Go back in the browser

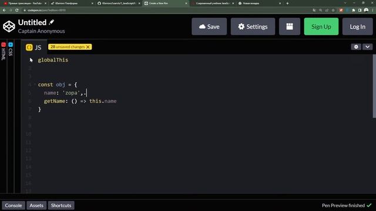pyautogui.click(x=4, y=11)
